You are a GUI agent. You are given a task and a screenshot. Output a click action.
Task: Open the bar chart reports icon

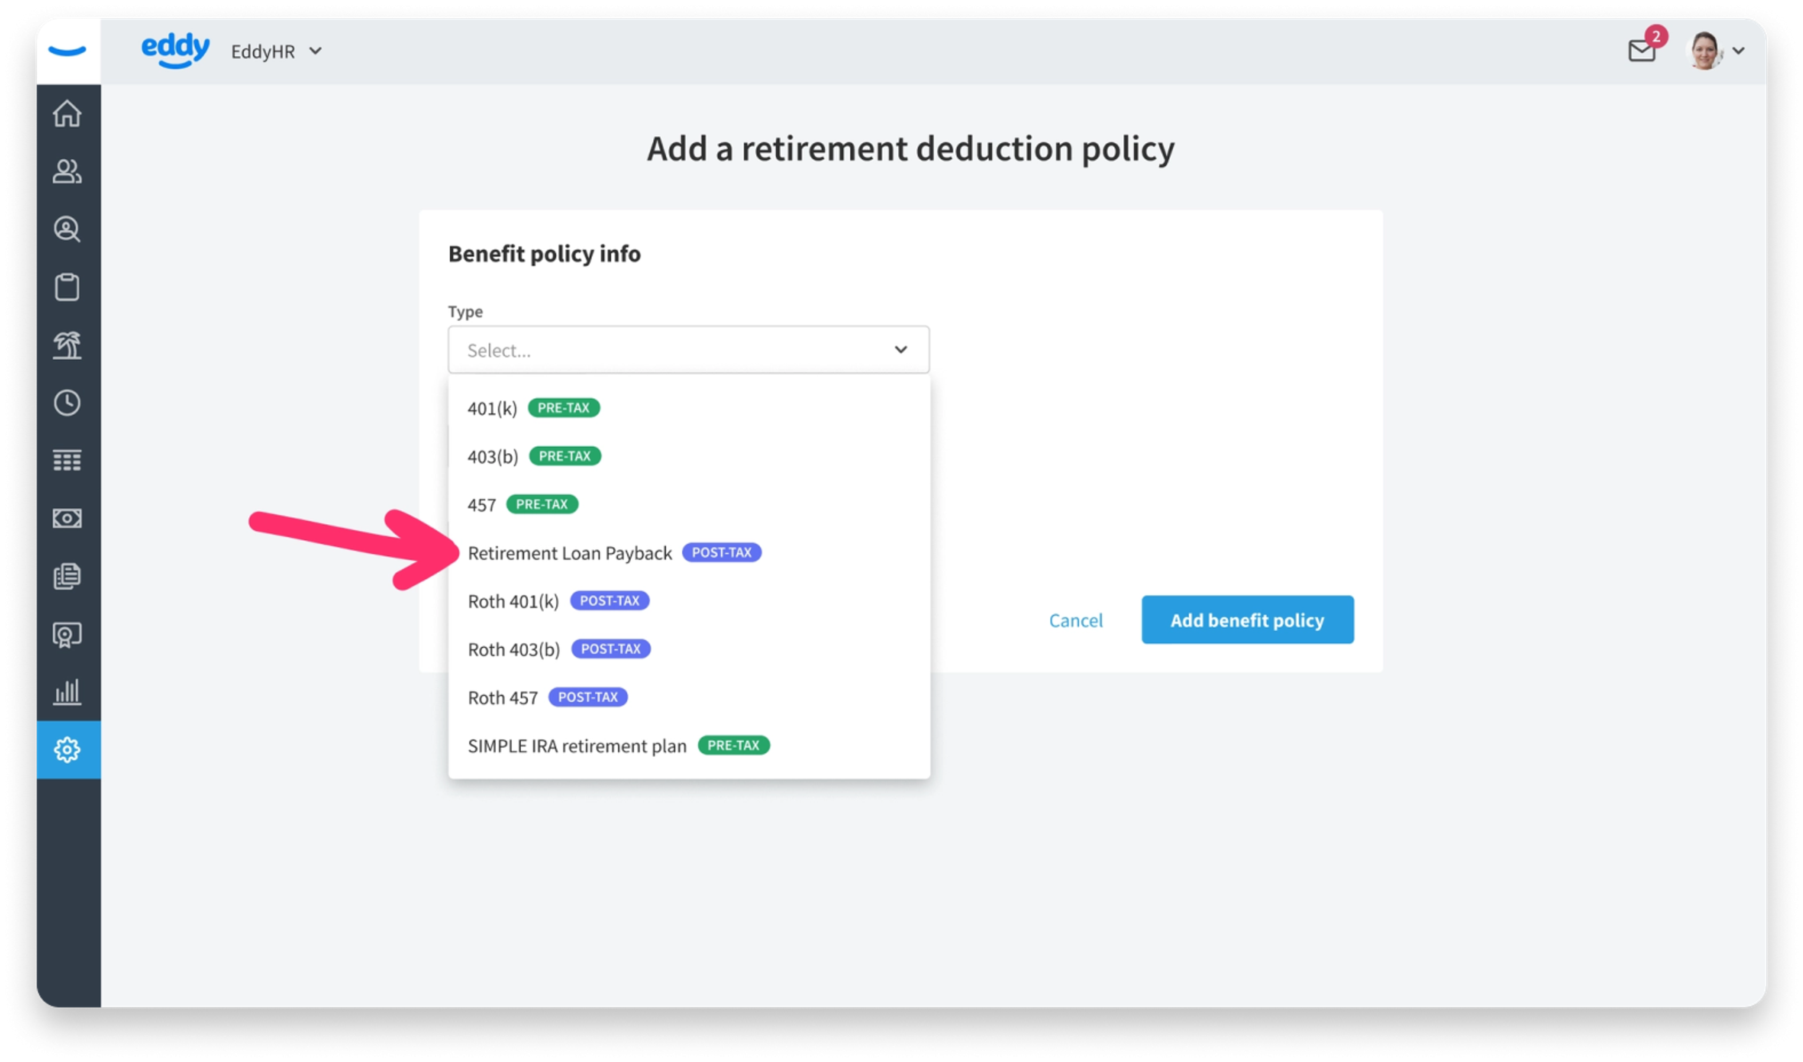[x=67, y=692]
